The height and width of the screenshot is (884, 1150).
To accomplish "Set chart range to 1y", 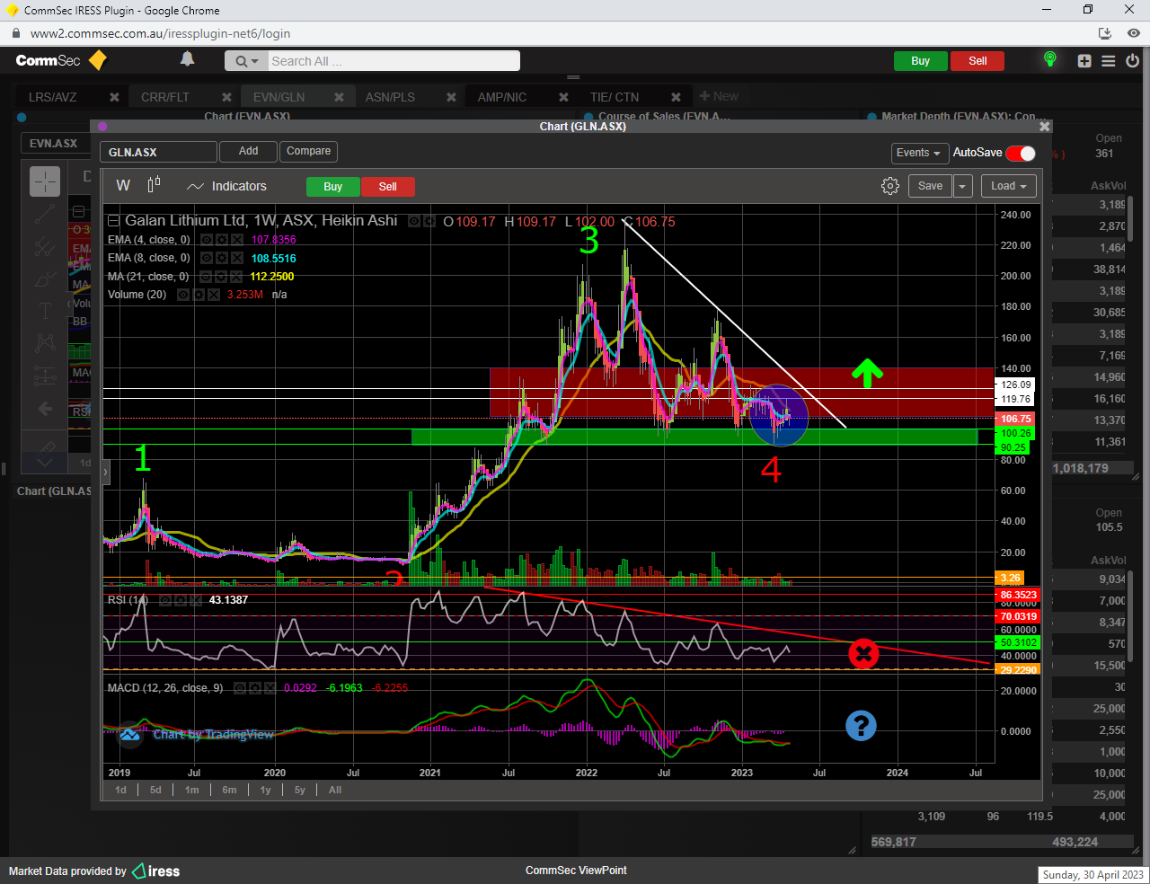I will [x=266, y=791].
